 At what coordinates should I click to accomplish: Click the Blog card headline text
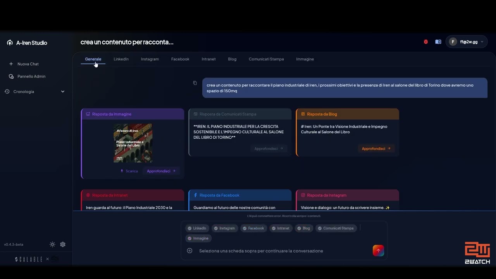[x=344, y=129]
